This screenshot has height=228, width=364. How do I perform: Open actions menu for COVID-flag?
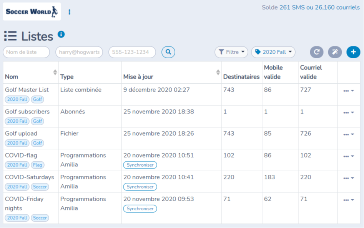point(349,156)
